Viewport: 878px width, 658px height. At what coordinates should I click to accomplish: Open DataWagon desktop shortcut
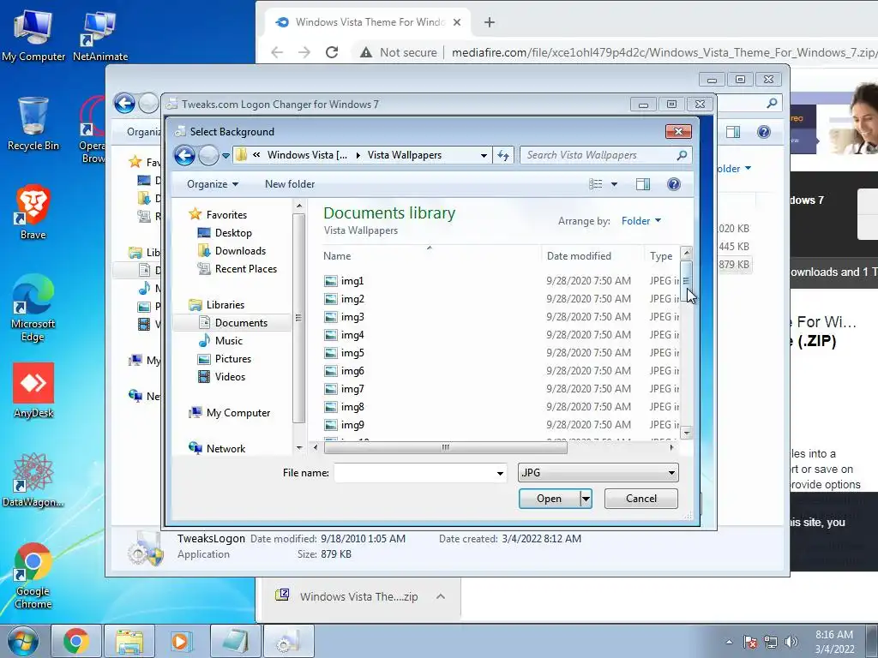(x=33, y=480)
